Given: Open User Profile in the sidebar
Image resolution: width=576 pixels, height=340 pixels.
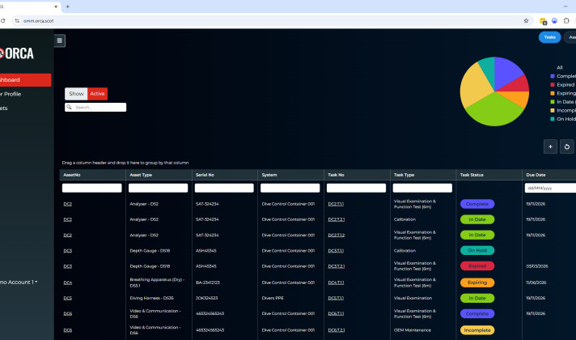Looking at the screenshot, I should tap(11, 94).
